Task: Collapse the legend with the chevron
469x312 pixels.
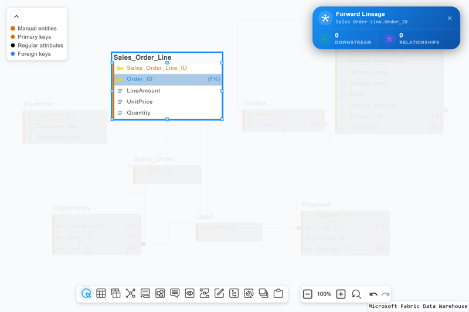Action: click(16, 16)
